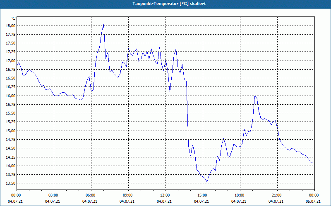Click the 14,75 y-axis value
Image resolution: width=331 pixels, height=206 pixels.
[10, 140]
